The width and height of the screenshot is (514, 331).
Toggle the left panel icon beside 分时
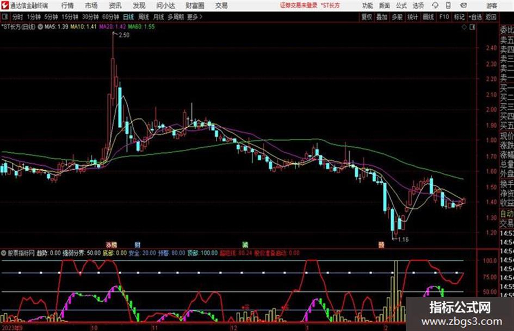[4, 17]
